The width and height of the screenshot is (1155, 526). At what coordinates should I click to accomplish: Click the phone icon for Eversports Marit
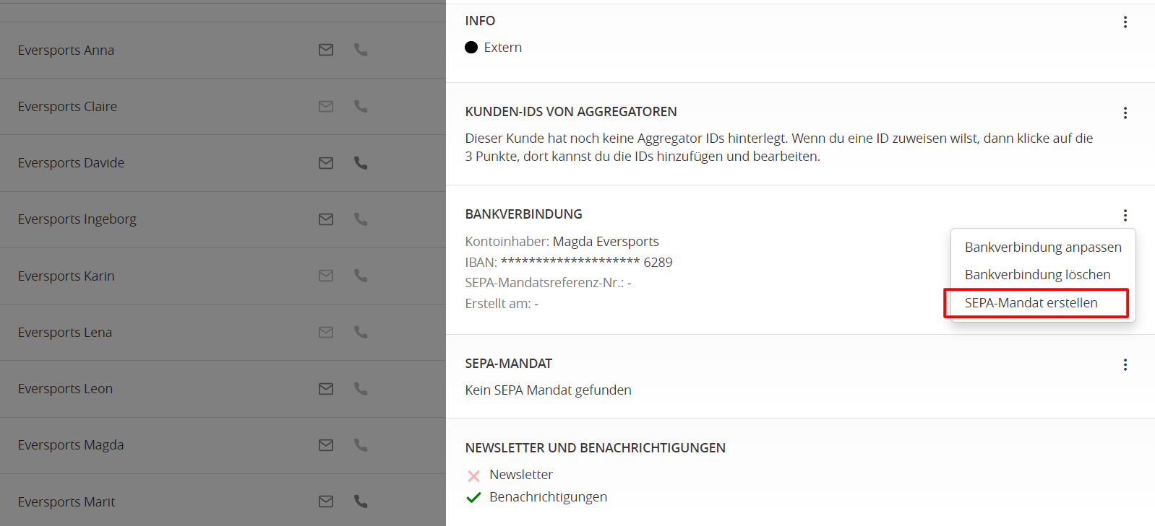(x=361, y=501)
